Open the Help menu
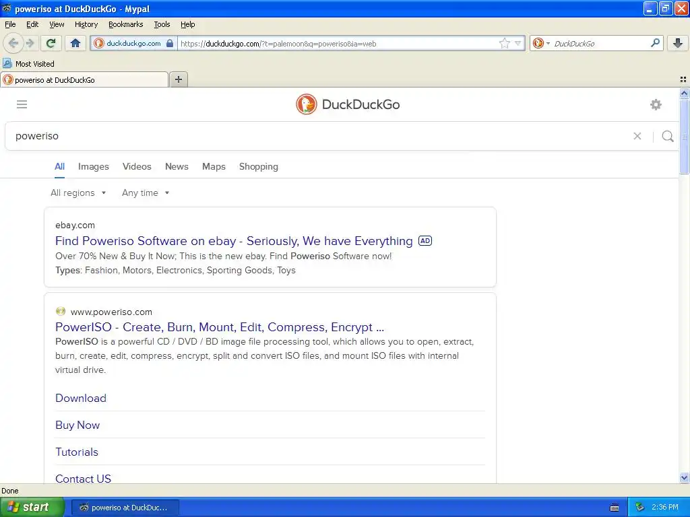The height and width of the screenshot is (517, 690). point(188,24)
